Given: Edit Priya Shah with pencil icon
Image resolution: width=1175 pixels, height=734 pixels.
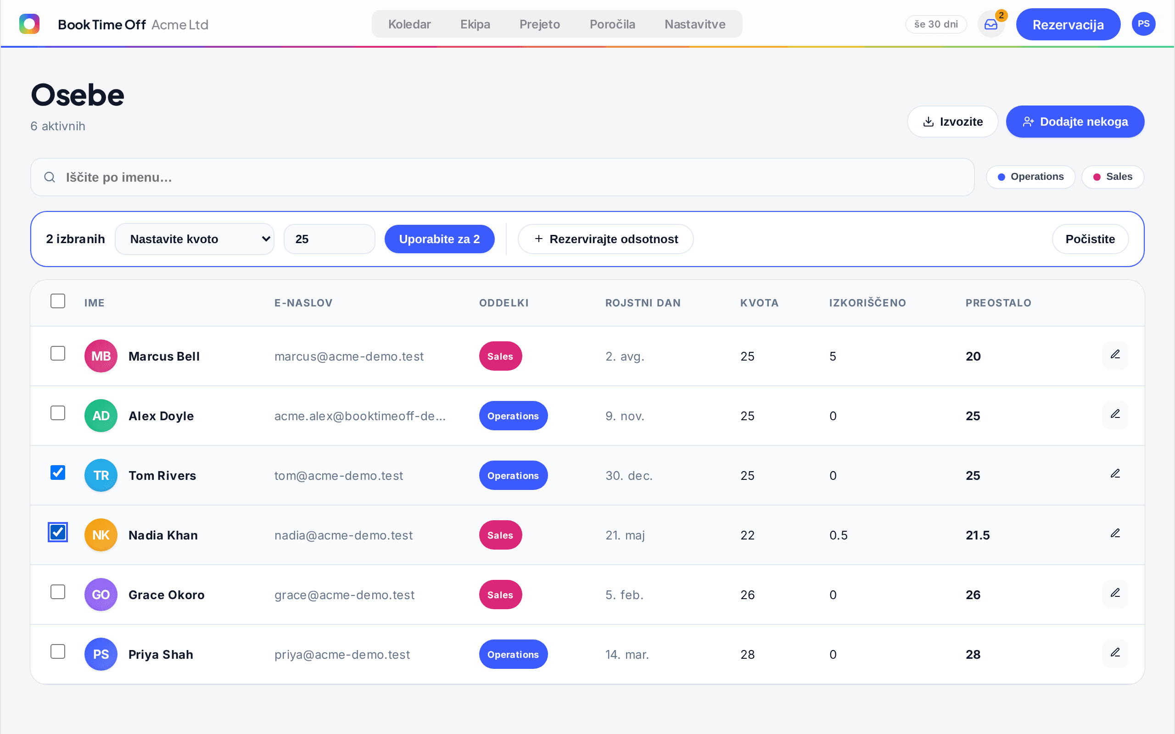Looking at the screenshot, I should 1115,653.
